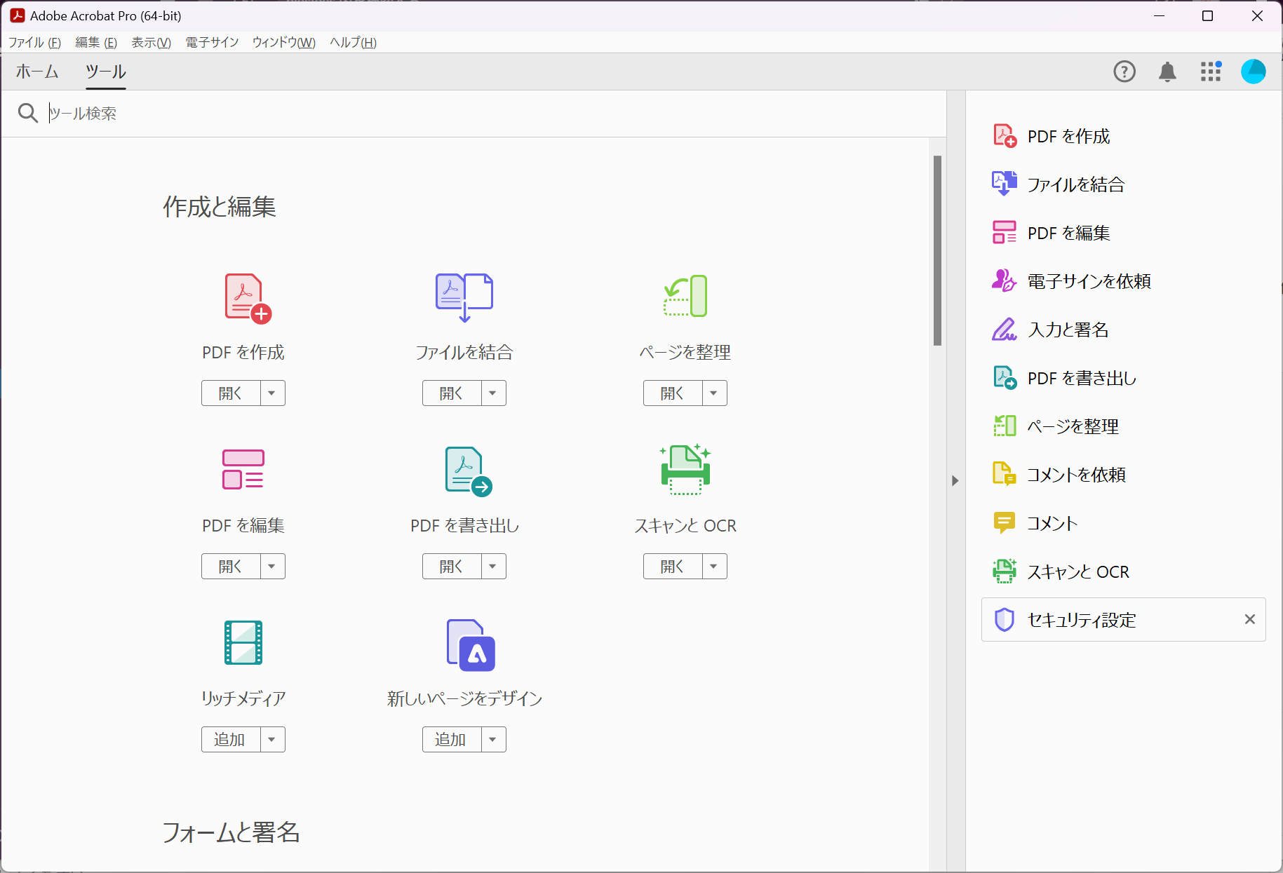Expand the リッチメディア 追加 button dropdown
The width and height of the screenshot is (1283, 873).
273,739
